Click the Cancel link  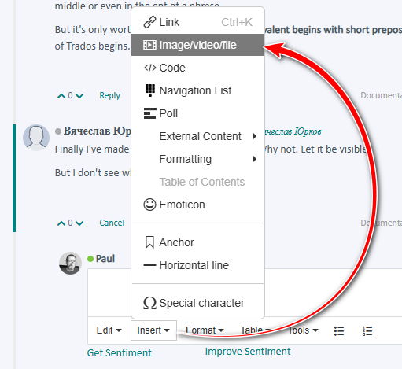click(112, 223)
